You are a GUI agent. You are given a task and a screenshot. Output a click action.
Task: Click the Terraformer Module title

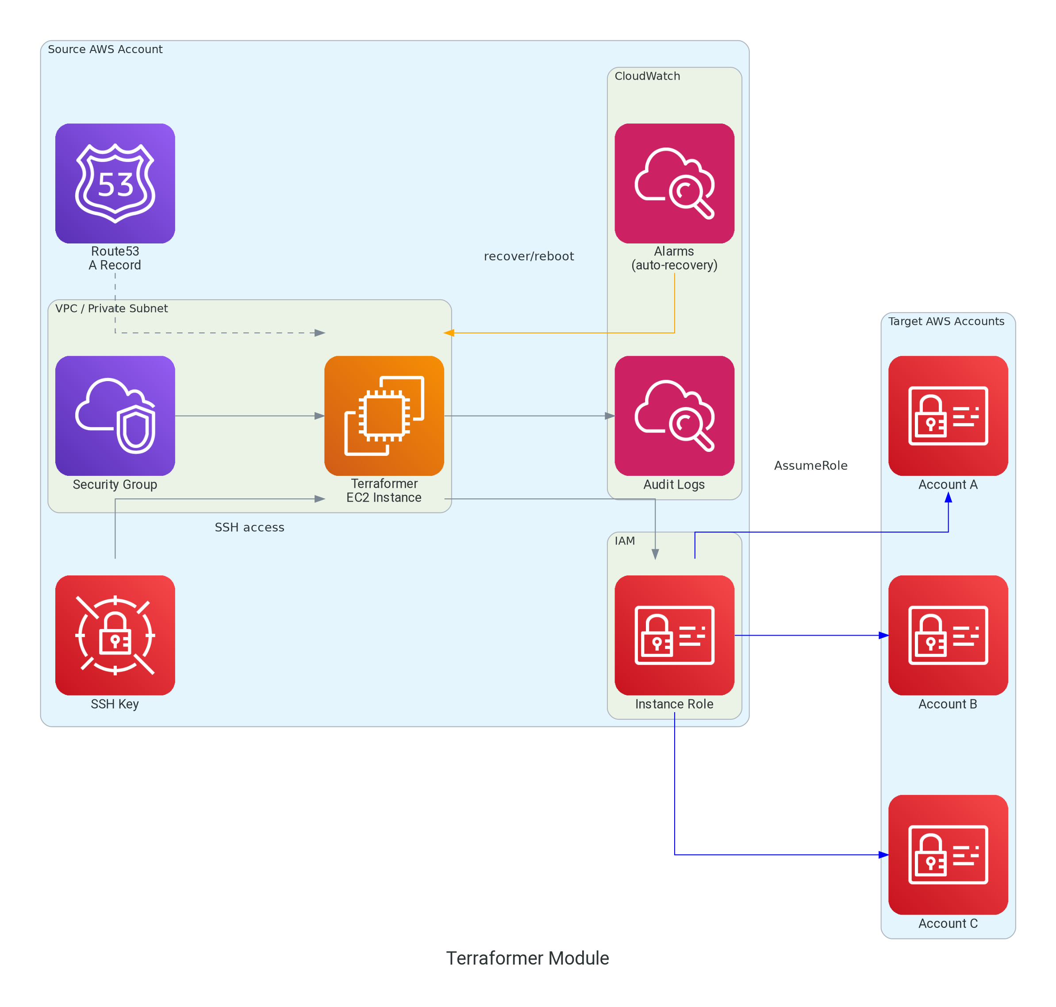coord(527,958)
